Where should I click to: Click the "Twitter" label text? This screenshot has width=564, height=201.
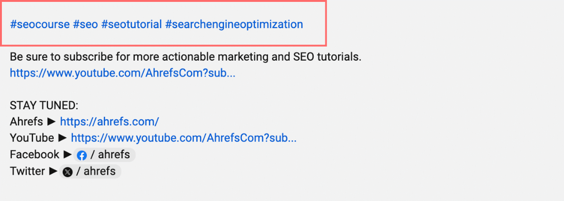coord(27,171)
